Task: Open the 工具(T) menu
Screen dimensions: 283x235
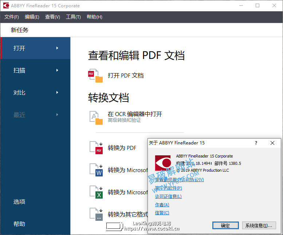Action: pos(73,17)
